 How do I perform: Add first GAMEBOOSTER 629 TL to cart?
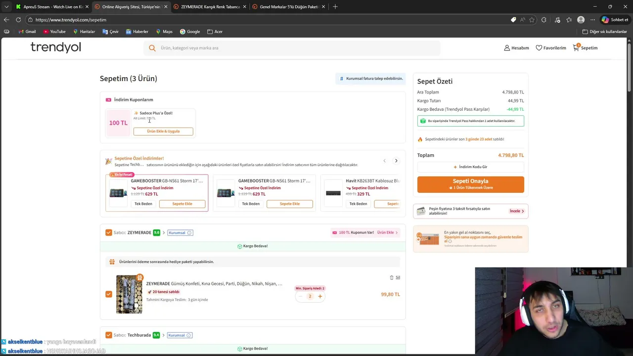(182, 204)
